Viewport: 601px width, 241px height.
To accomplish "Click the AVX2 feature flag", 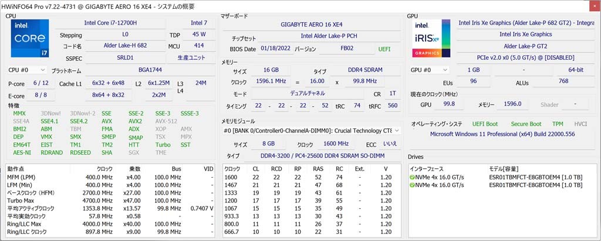I will coord(136,121).
